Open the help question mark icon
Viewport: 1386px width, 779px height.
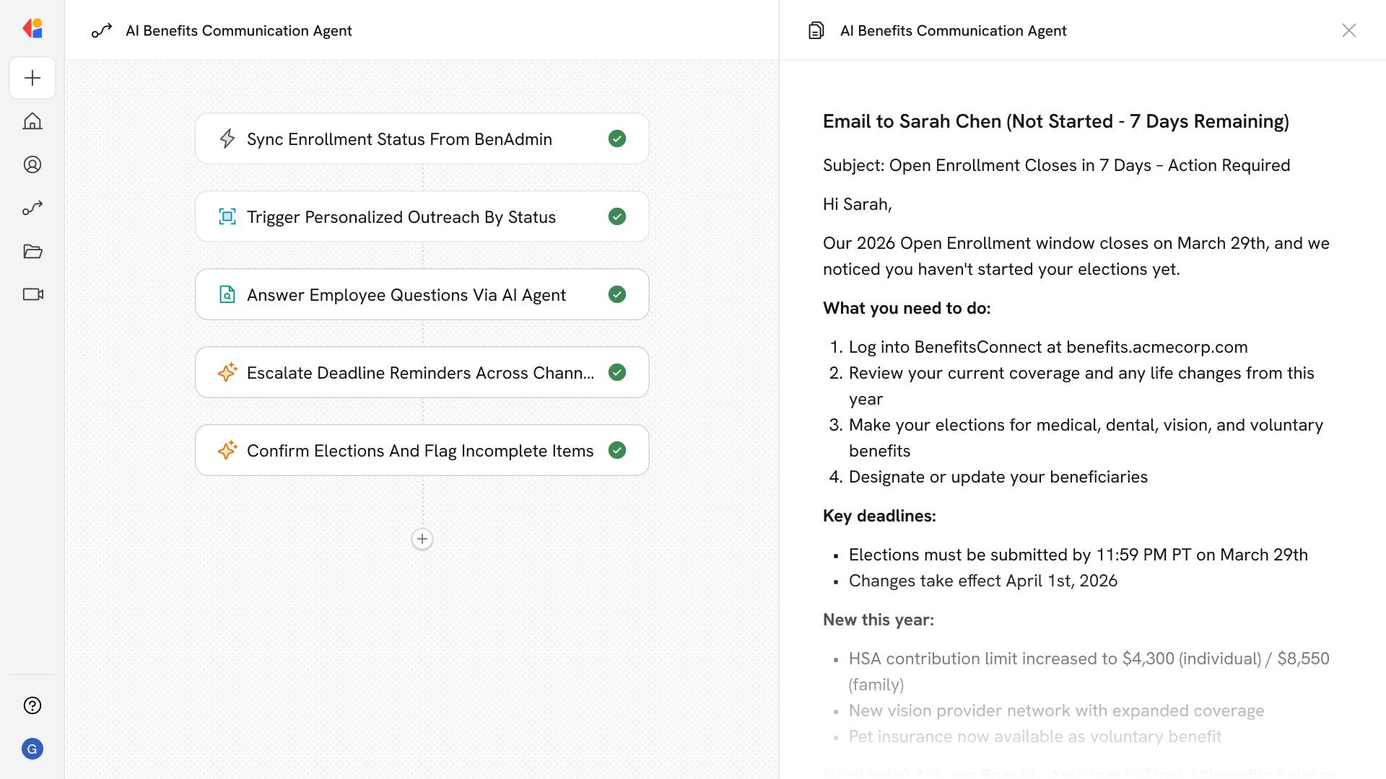(x=32, y=705)
